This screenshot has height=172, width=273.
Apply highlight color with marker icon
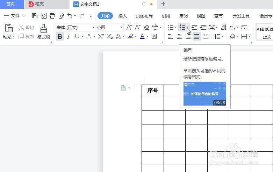pyautogui.click(x=130, y=37)
